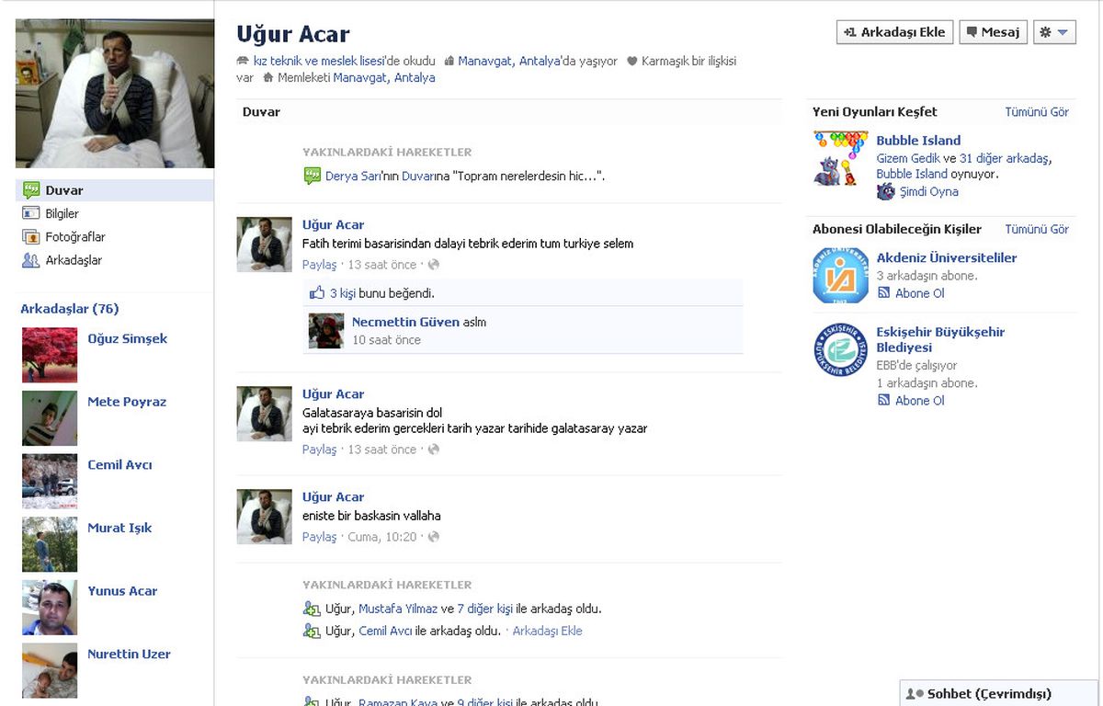Click Paylaş under eniste bir baskasin post
This screenshot has height=706, width=1103.
click(x=320, y=537)
